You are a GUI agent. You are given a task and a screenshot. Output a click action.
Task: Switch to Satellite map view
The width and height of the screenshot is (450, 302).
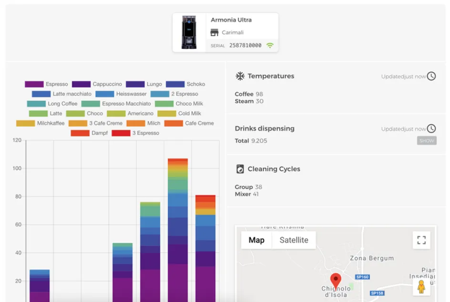tap(294, 240)
